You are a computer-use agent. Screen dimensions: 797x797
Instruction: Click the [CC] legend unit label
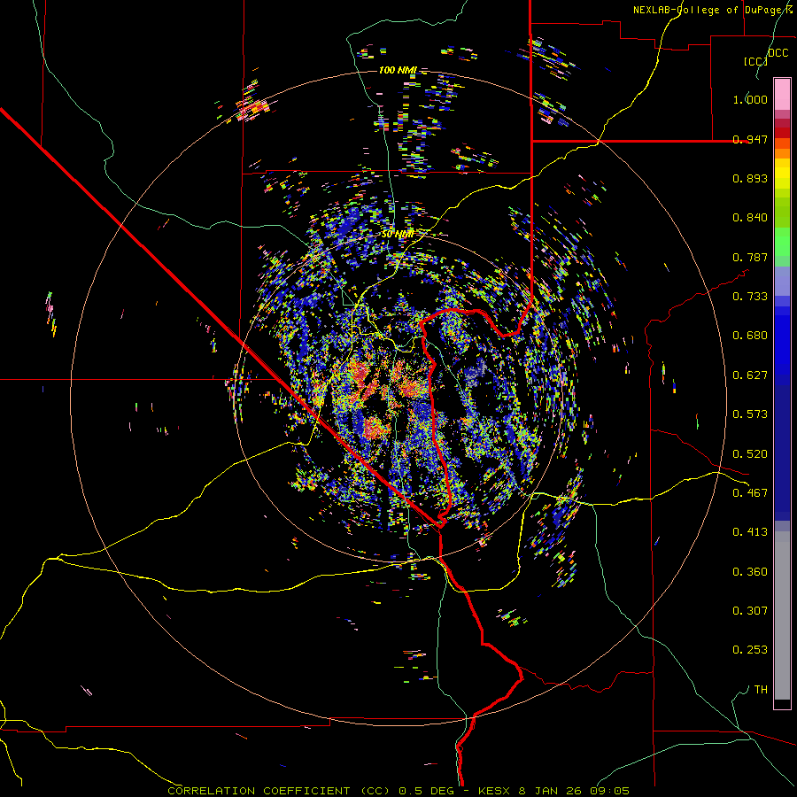tap(755, 61)
